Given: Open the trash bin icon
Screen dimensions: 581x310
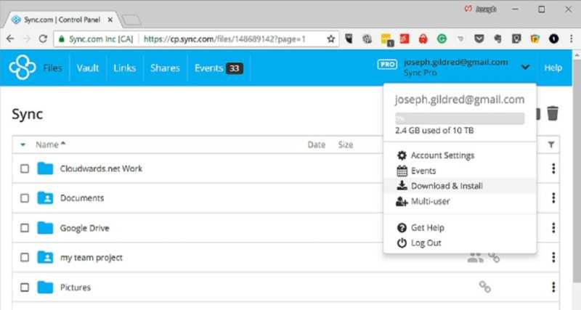Looking at the screenshot, I should pos(553,113).
